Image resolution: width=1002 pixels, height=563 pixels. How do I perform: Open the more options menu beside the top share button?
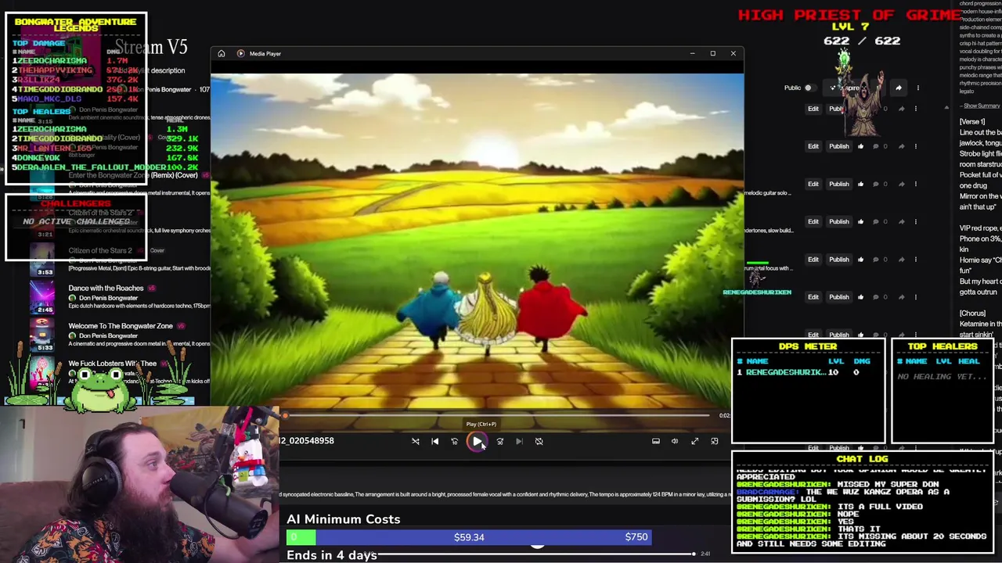(x=917, y=88)
